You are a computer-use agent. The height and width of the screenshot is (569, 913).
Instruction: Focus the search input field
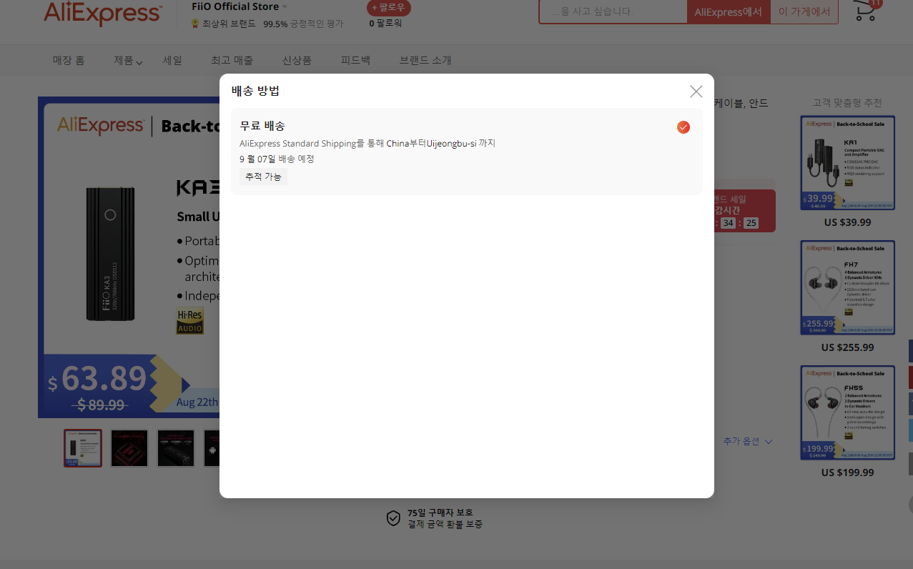(x=613, y=11)
